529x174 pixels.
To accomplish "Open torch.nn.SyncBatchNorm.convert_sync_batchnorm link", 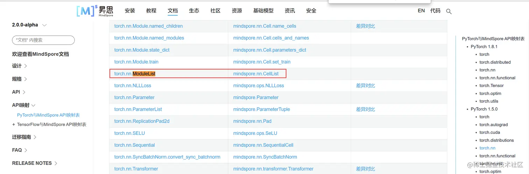I will pyautogui.click(x=167, y=157).
